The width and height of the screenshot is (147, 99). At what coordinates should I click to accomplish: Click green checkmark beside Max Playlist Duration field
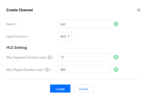116,69
